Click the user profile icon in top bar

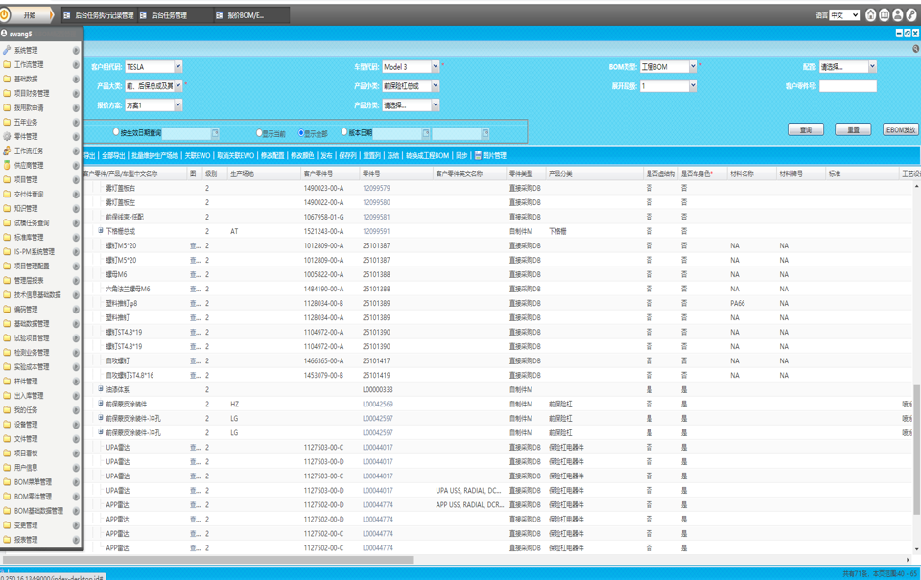pyautogui.click(x=898, y=15)
